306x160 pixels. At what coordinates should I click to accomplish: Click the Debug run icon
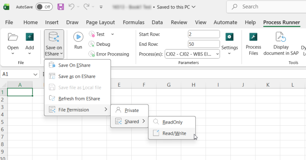pyautogui.click(x=92, y=44)
